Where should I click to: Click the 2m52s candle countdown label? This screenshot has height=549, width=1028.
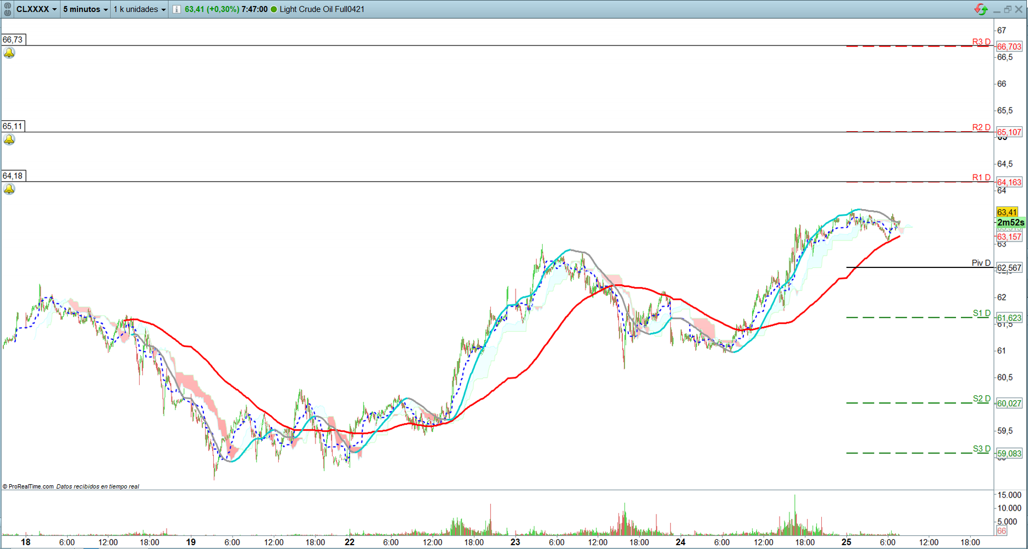click(x=1010, y=222)
